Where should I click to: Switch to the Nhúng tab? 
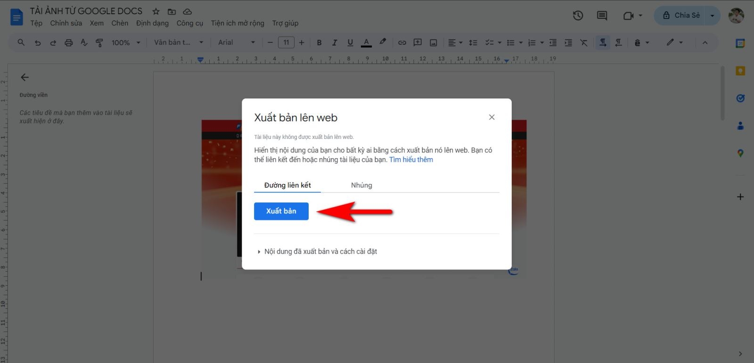click(361, 185)
